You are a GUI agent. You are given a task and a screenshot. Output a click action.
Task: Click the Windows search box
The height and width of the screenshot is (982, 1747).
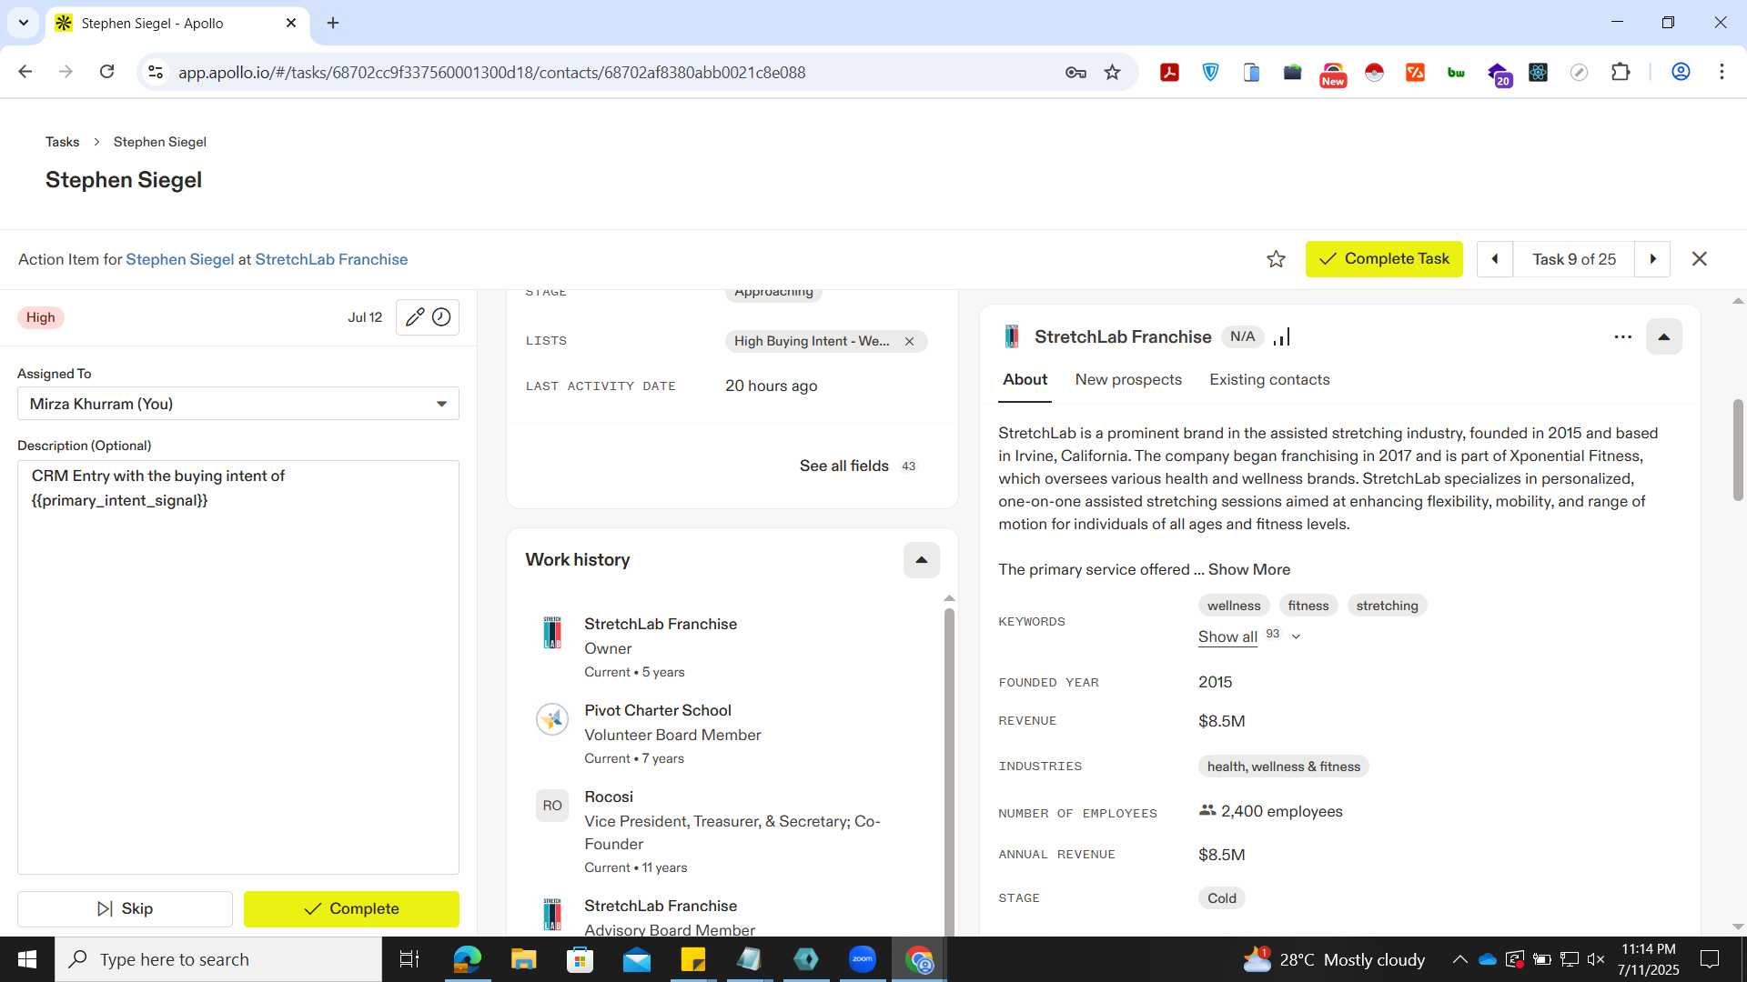pyautogui.click(x=218, y=959)
